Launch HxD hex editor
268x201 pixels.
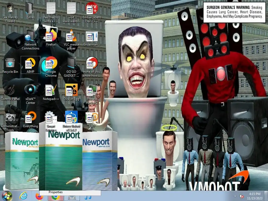92,119
